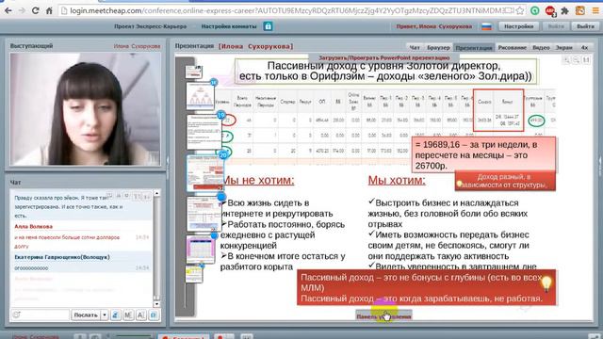603x339 pixels.
Task: Click chat name Алла Волкова
Action: pyautogui.click(x=34, y=226)
